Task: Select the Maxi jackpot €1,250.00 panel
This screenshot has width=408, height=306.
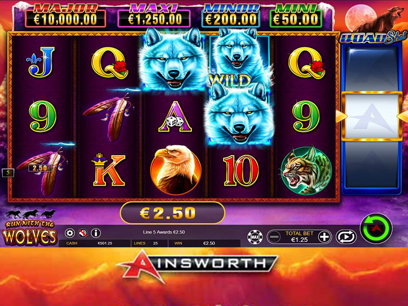Action: pos(154,16)
